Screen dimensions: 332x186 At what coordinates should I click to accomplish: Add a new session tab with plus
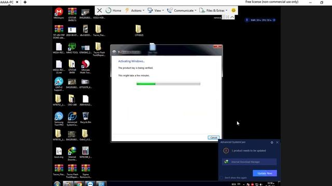click(x=25, y=2)
